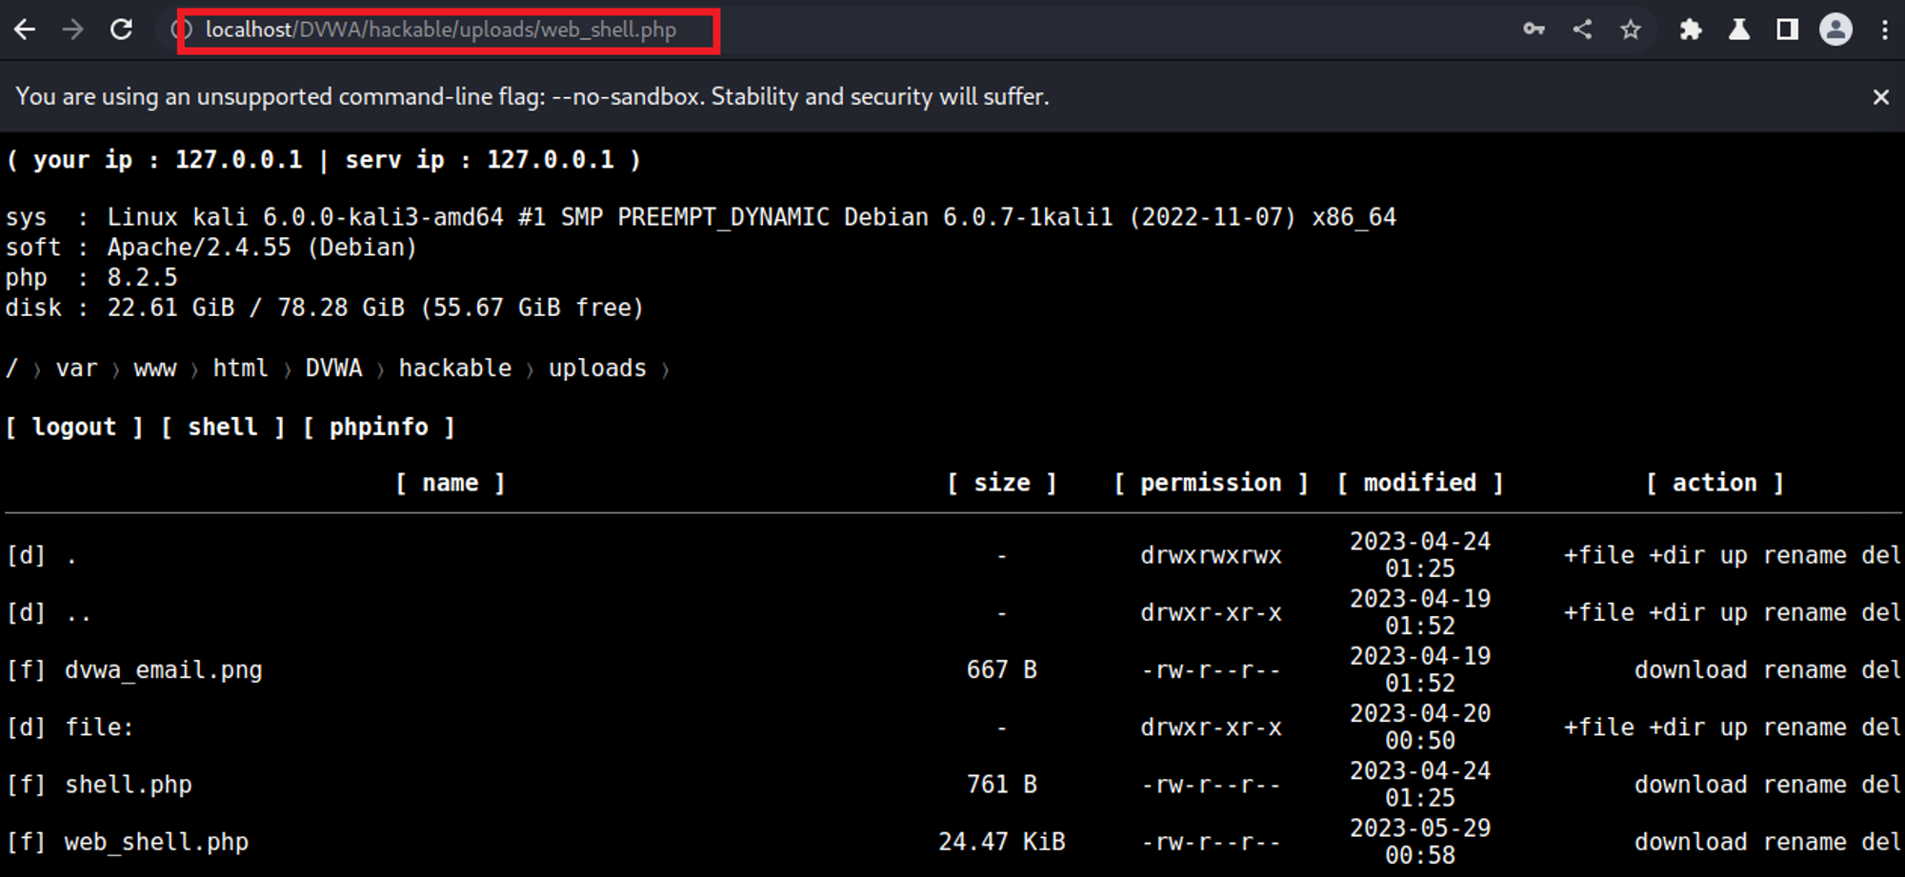Download dvwa_email.png

tap(1691, 670)
